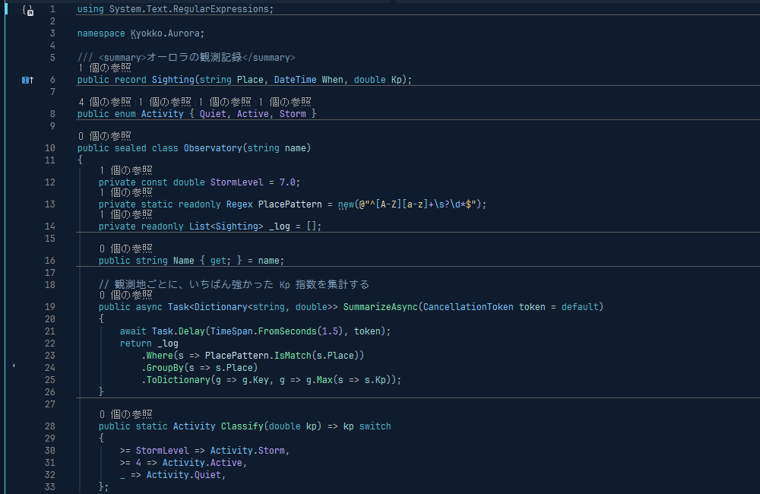Click the 'IsMatch' method call on line 23
The width and height of the screenshot is (760, 494).
[x=293, y=356]
